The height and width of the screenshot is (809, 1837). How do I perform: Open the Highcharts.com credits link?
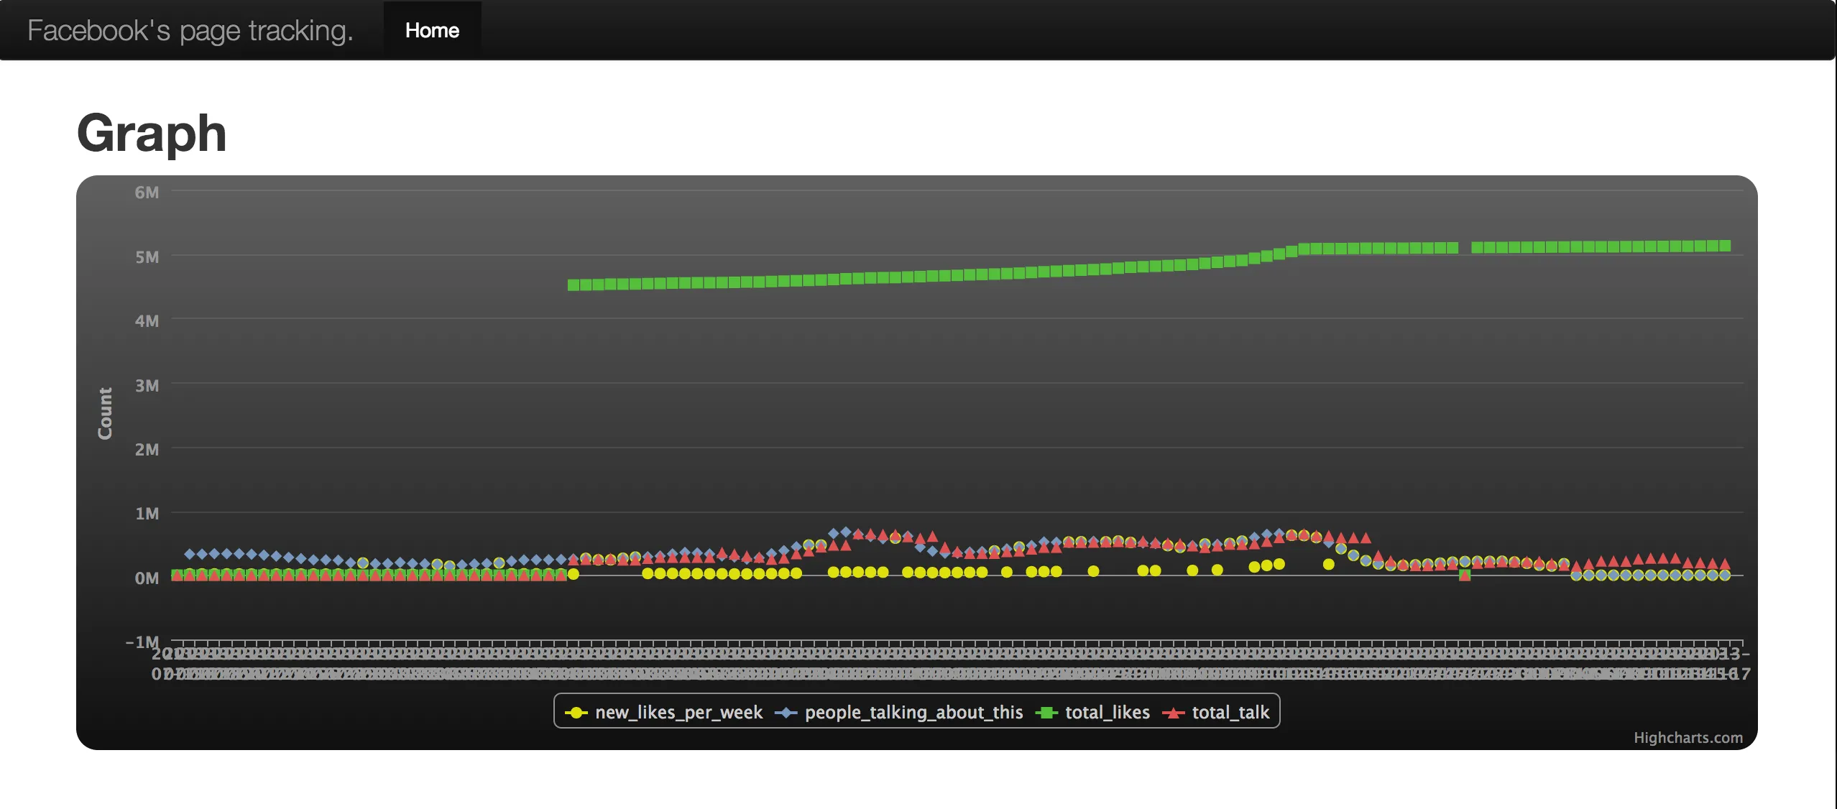point(1688,738)
